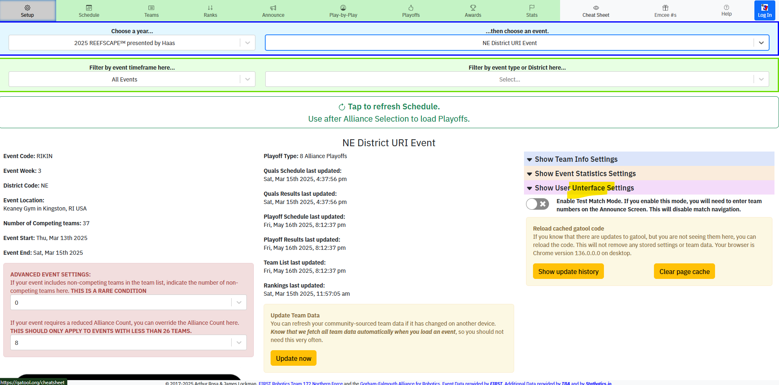
Task: Open the Awards tab
Action: (x=473, y=11)
